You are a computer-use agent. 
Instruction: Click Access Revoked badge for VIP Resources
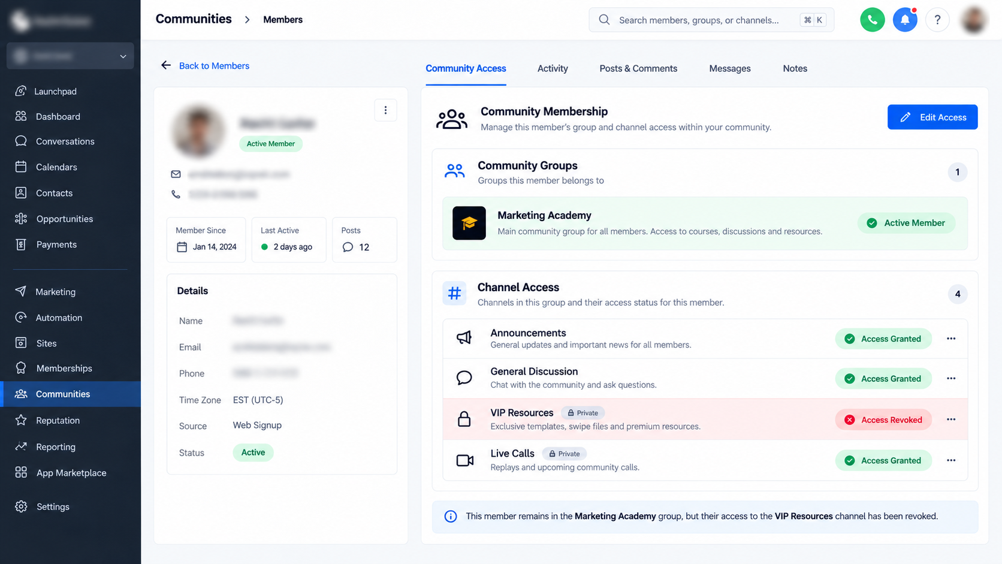click(x=883, y=420)
